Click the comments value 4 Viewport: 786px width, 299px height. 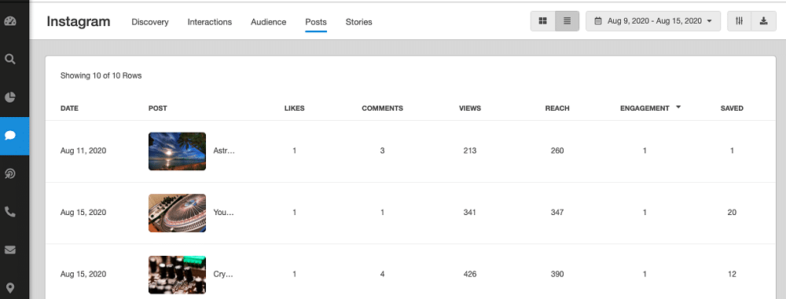[x=383, y=275]
